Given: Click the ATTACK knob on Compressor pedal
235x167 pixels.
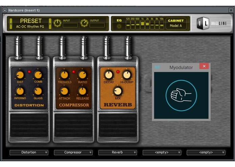Looking at the screenshot, I should click(x=65, y=91).
